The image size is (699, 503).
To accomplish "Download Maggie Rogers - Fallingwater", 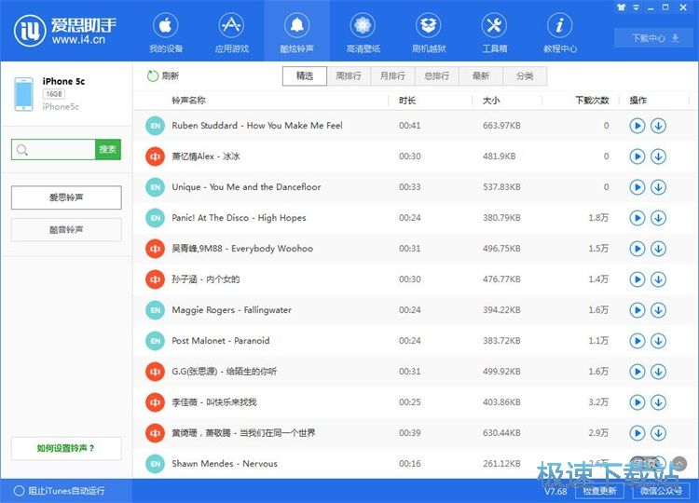I will tap(658, 310).
